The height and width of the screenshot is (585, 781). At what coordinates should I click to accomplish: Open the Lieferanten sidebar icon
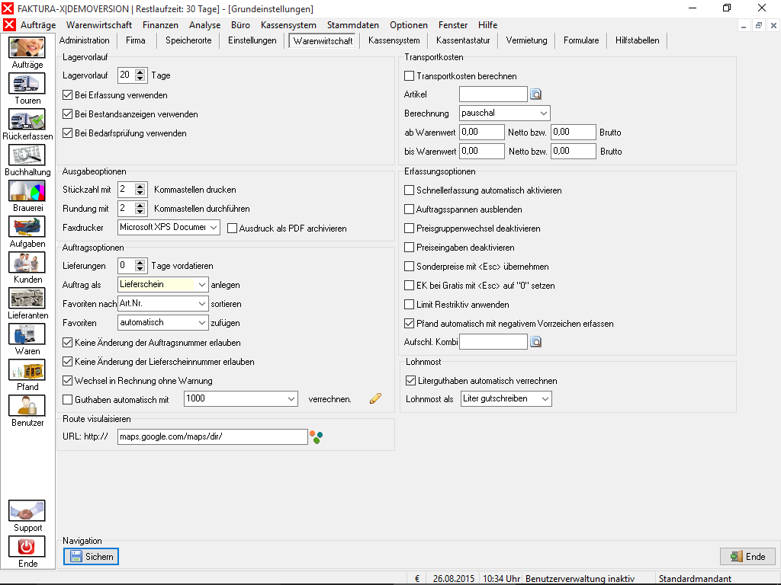(27, 299)
